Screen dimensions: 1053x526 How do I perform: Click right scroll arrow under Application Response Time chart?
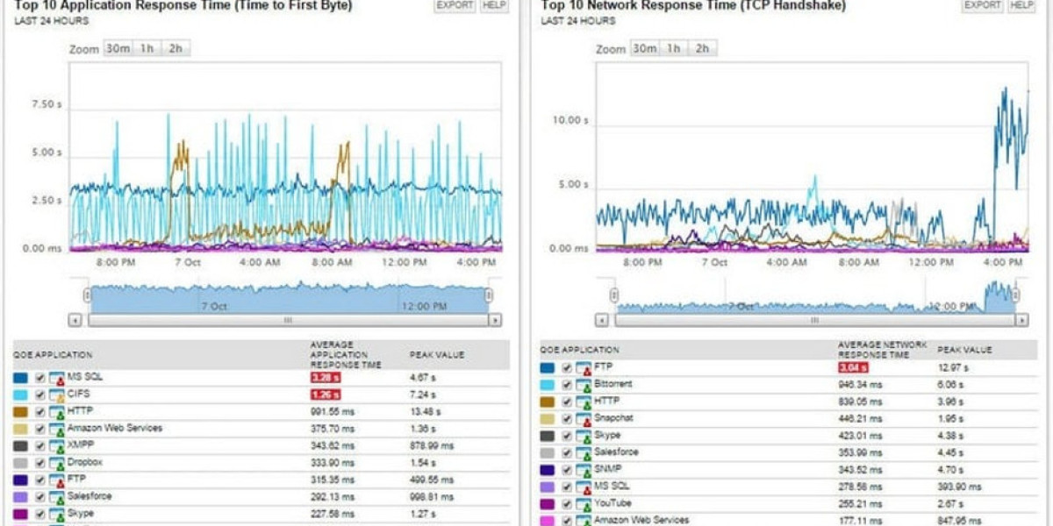494,321
